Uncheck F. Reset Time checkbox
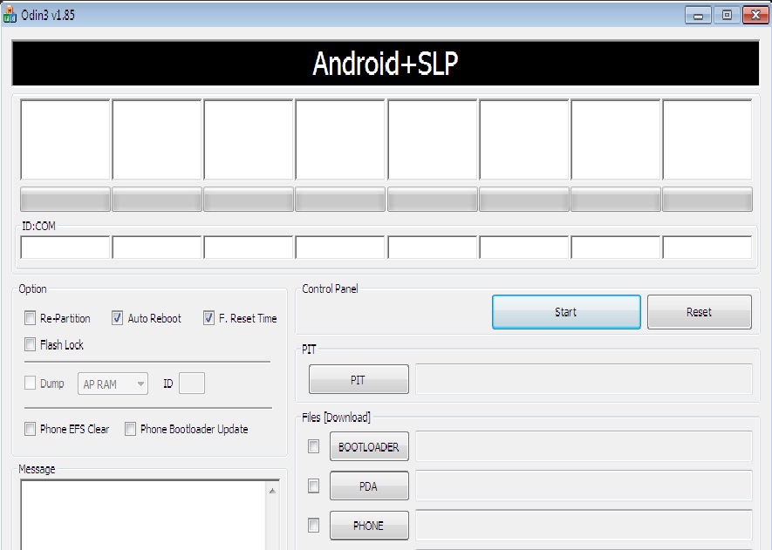Image resolution: width=772 pixels, height=550 pixels. [x=208, y=318]
